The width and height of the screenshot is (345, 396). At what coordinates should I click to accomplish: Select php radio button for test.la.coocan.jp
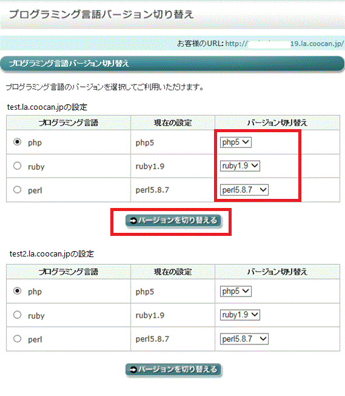pos(17,142)
